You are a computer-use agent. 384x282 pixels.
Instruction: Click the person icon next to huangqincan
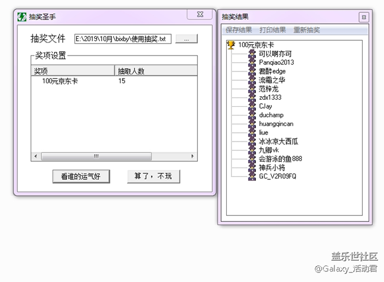point(252,124)
